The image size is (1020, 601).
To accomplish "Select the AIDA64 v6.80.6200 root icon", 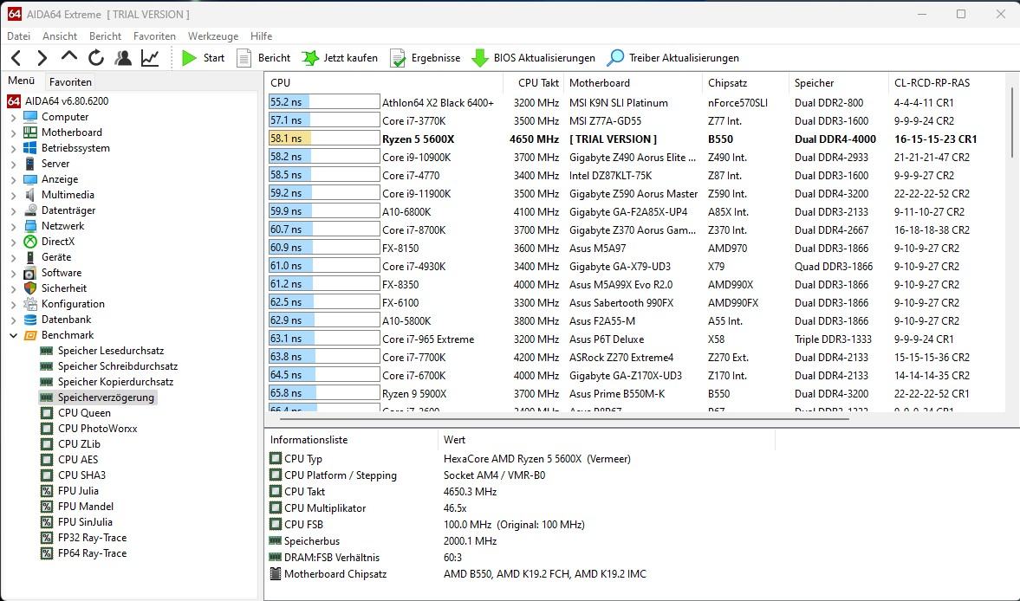I will coord(14,101).
